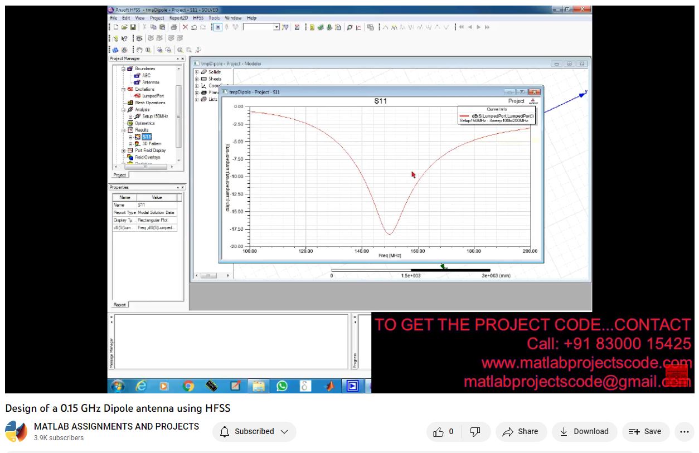The image size is (699, 453).
Task: Expand the Port Field Display node
Action: tap(123, 150)
